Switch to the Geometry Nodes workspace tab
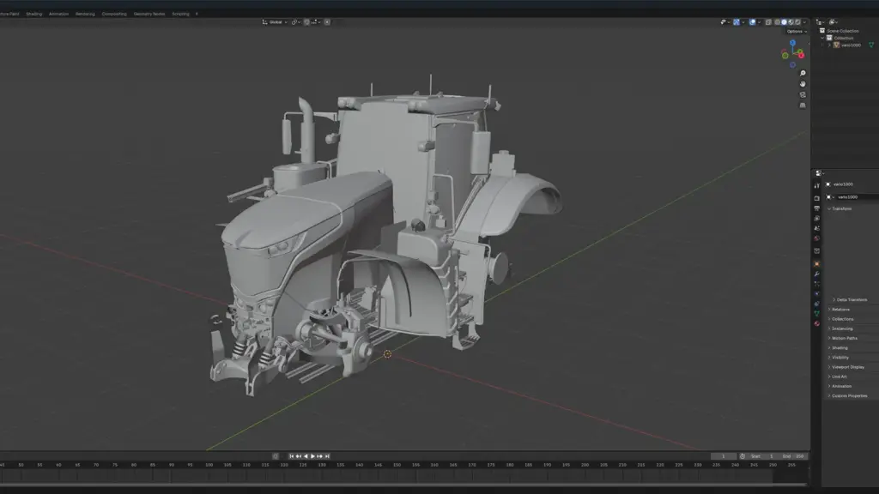Screen dimensions: 879x494 point(149,14)
